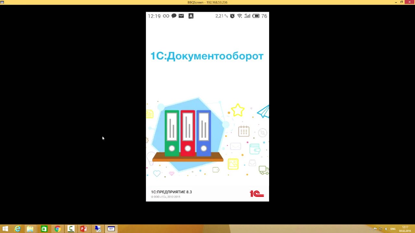The width and height of the screenshot is (415, 233).
Task: Tap the battery status icon
Action: pyautogui.click(x=256, y=16)
